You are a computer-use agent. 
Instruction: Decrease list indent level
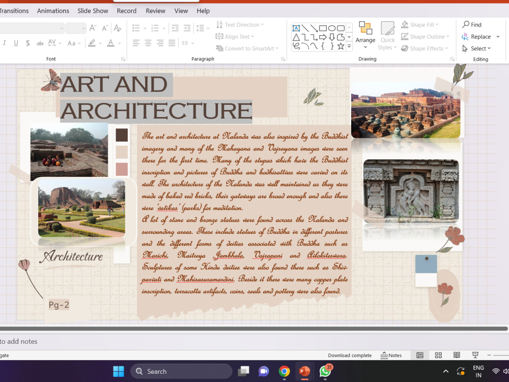[175, 28]
